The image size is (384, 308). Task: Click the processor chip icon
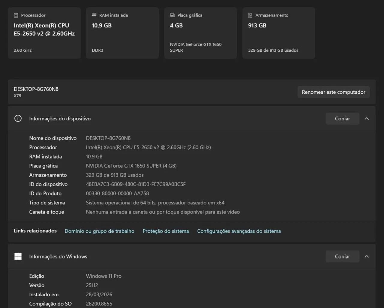(16, 15)
